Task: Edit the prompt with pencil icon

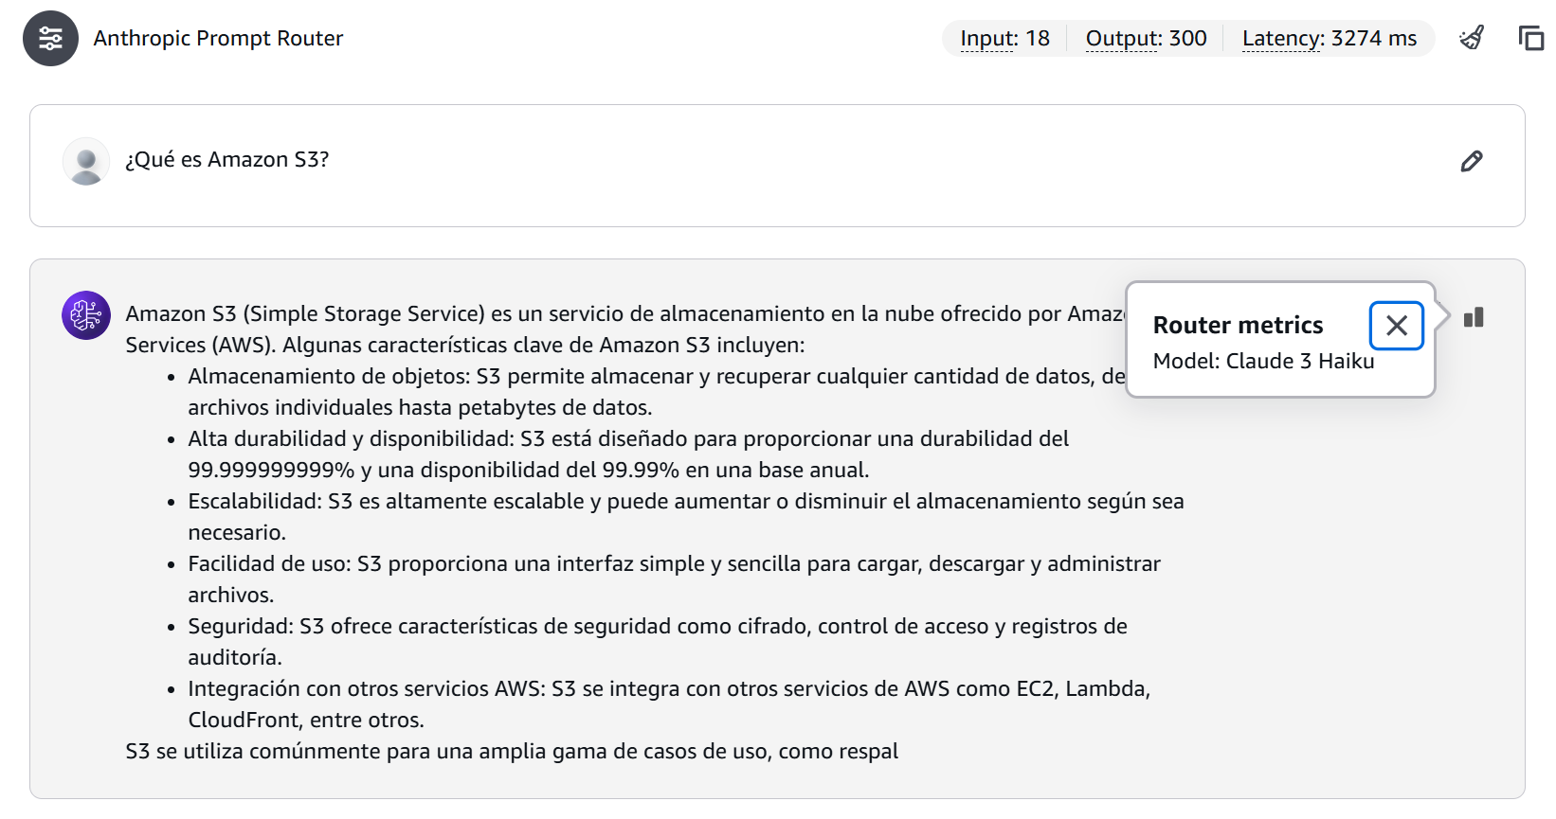Action: coord(1472,161)
